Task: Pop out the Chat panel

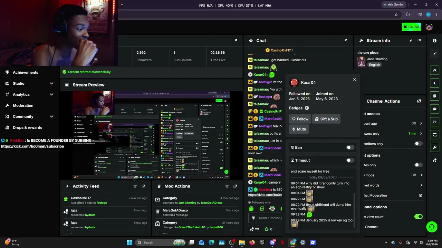Action: pyautogui.click(x=345, y=41)
